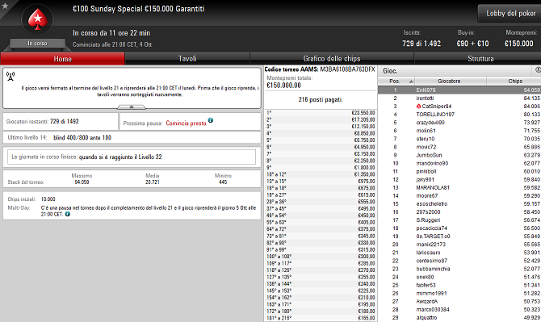Click the info icon beside Comincia presto
541x322 pixels.
click(211, 120)
